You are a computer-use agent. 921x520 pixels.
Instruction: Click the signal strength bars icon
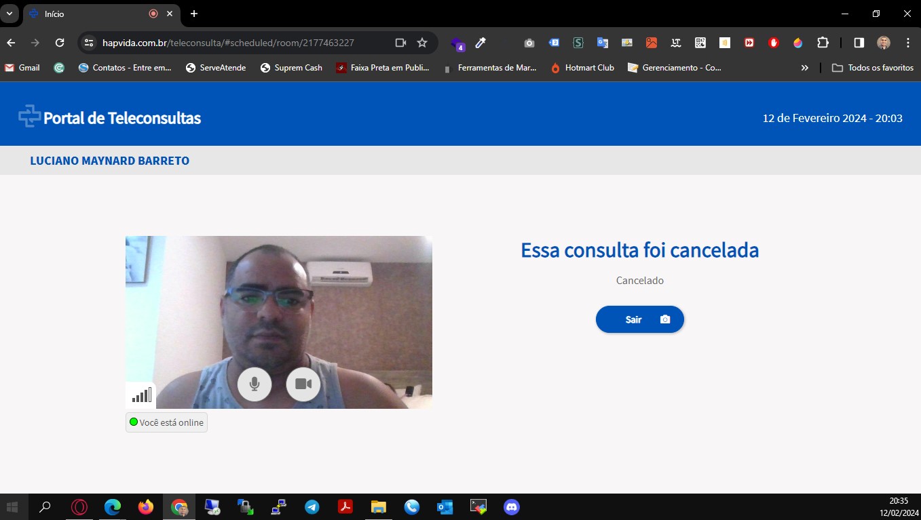pyautogui.click(x=141, y=395)
